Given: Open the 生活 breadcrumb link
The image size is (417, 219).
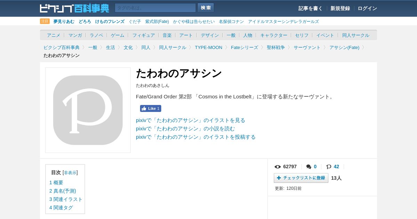Looking at the screenshot, I should 111,47.
